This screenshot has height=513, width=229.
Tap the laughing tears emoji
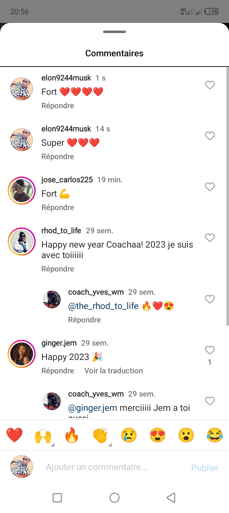[x=215, y=435]
